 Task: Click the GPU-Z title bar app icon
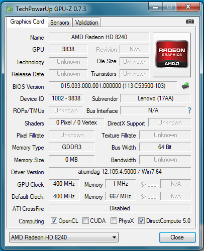click(9, 9)
